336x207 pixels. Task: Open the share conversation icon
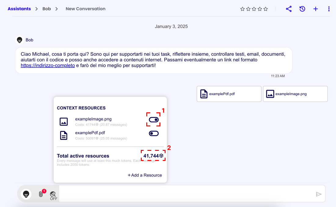click(x=289, y=9)
